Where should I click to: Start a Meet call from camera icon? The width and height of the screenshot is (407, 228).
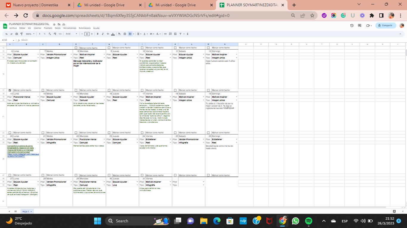point(368,26)
